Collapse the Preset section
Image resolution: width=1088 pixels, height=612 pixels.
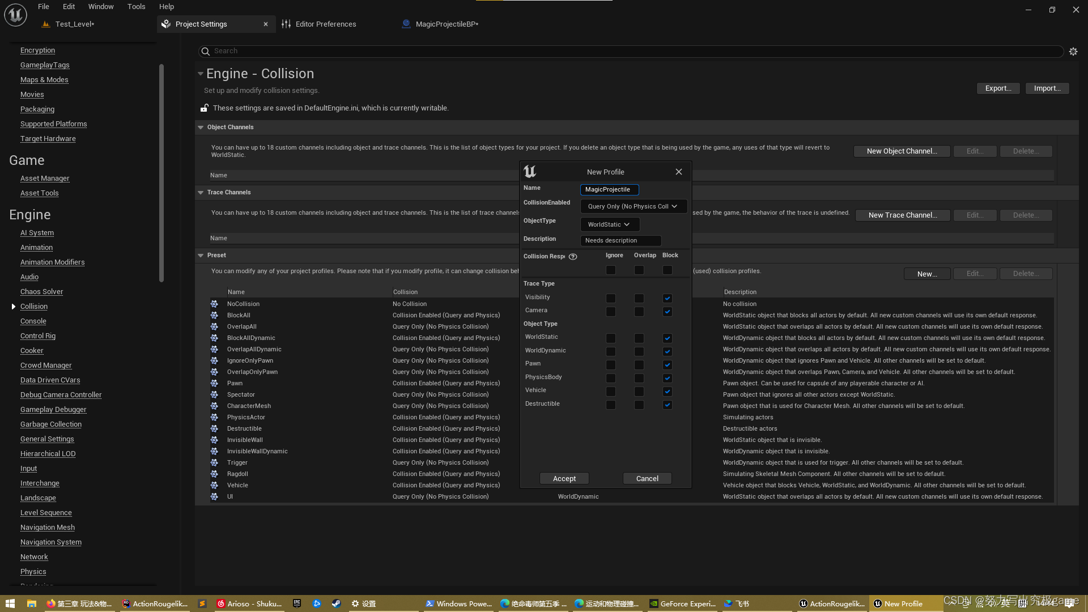click(201, 256)
